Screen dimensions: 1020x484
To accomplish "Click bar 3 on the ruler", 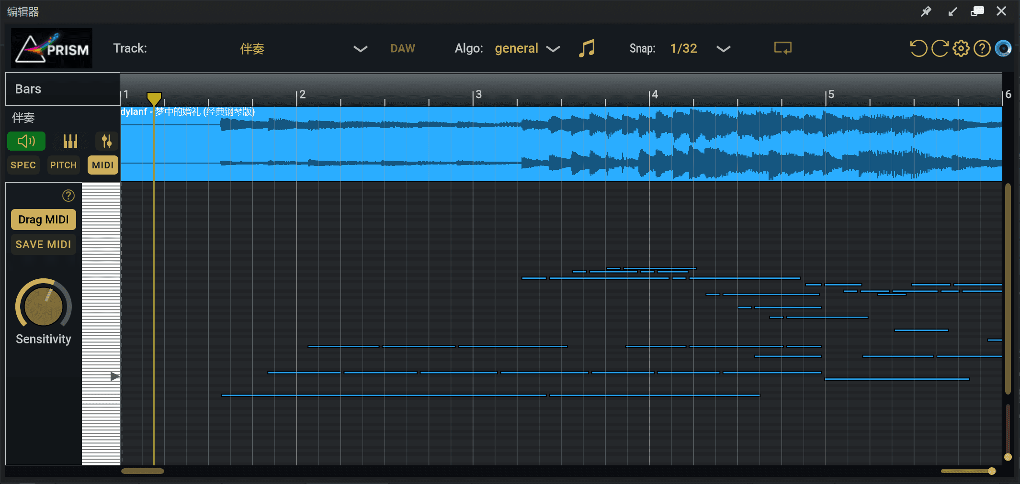I will [x=478, y=94].
